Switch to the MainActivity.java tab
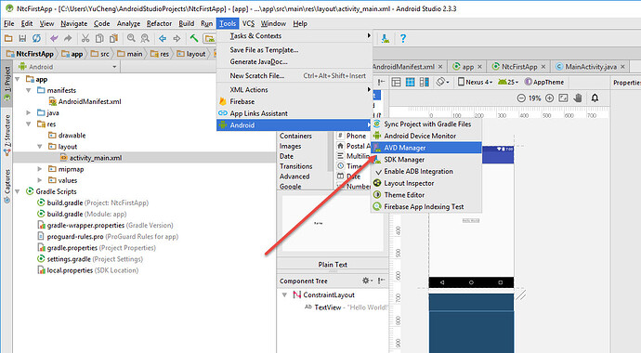This screenshot has width=641, height=353. (x=591, y=67)
